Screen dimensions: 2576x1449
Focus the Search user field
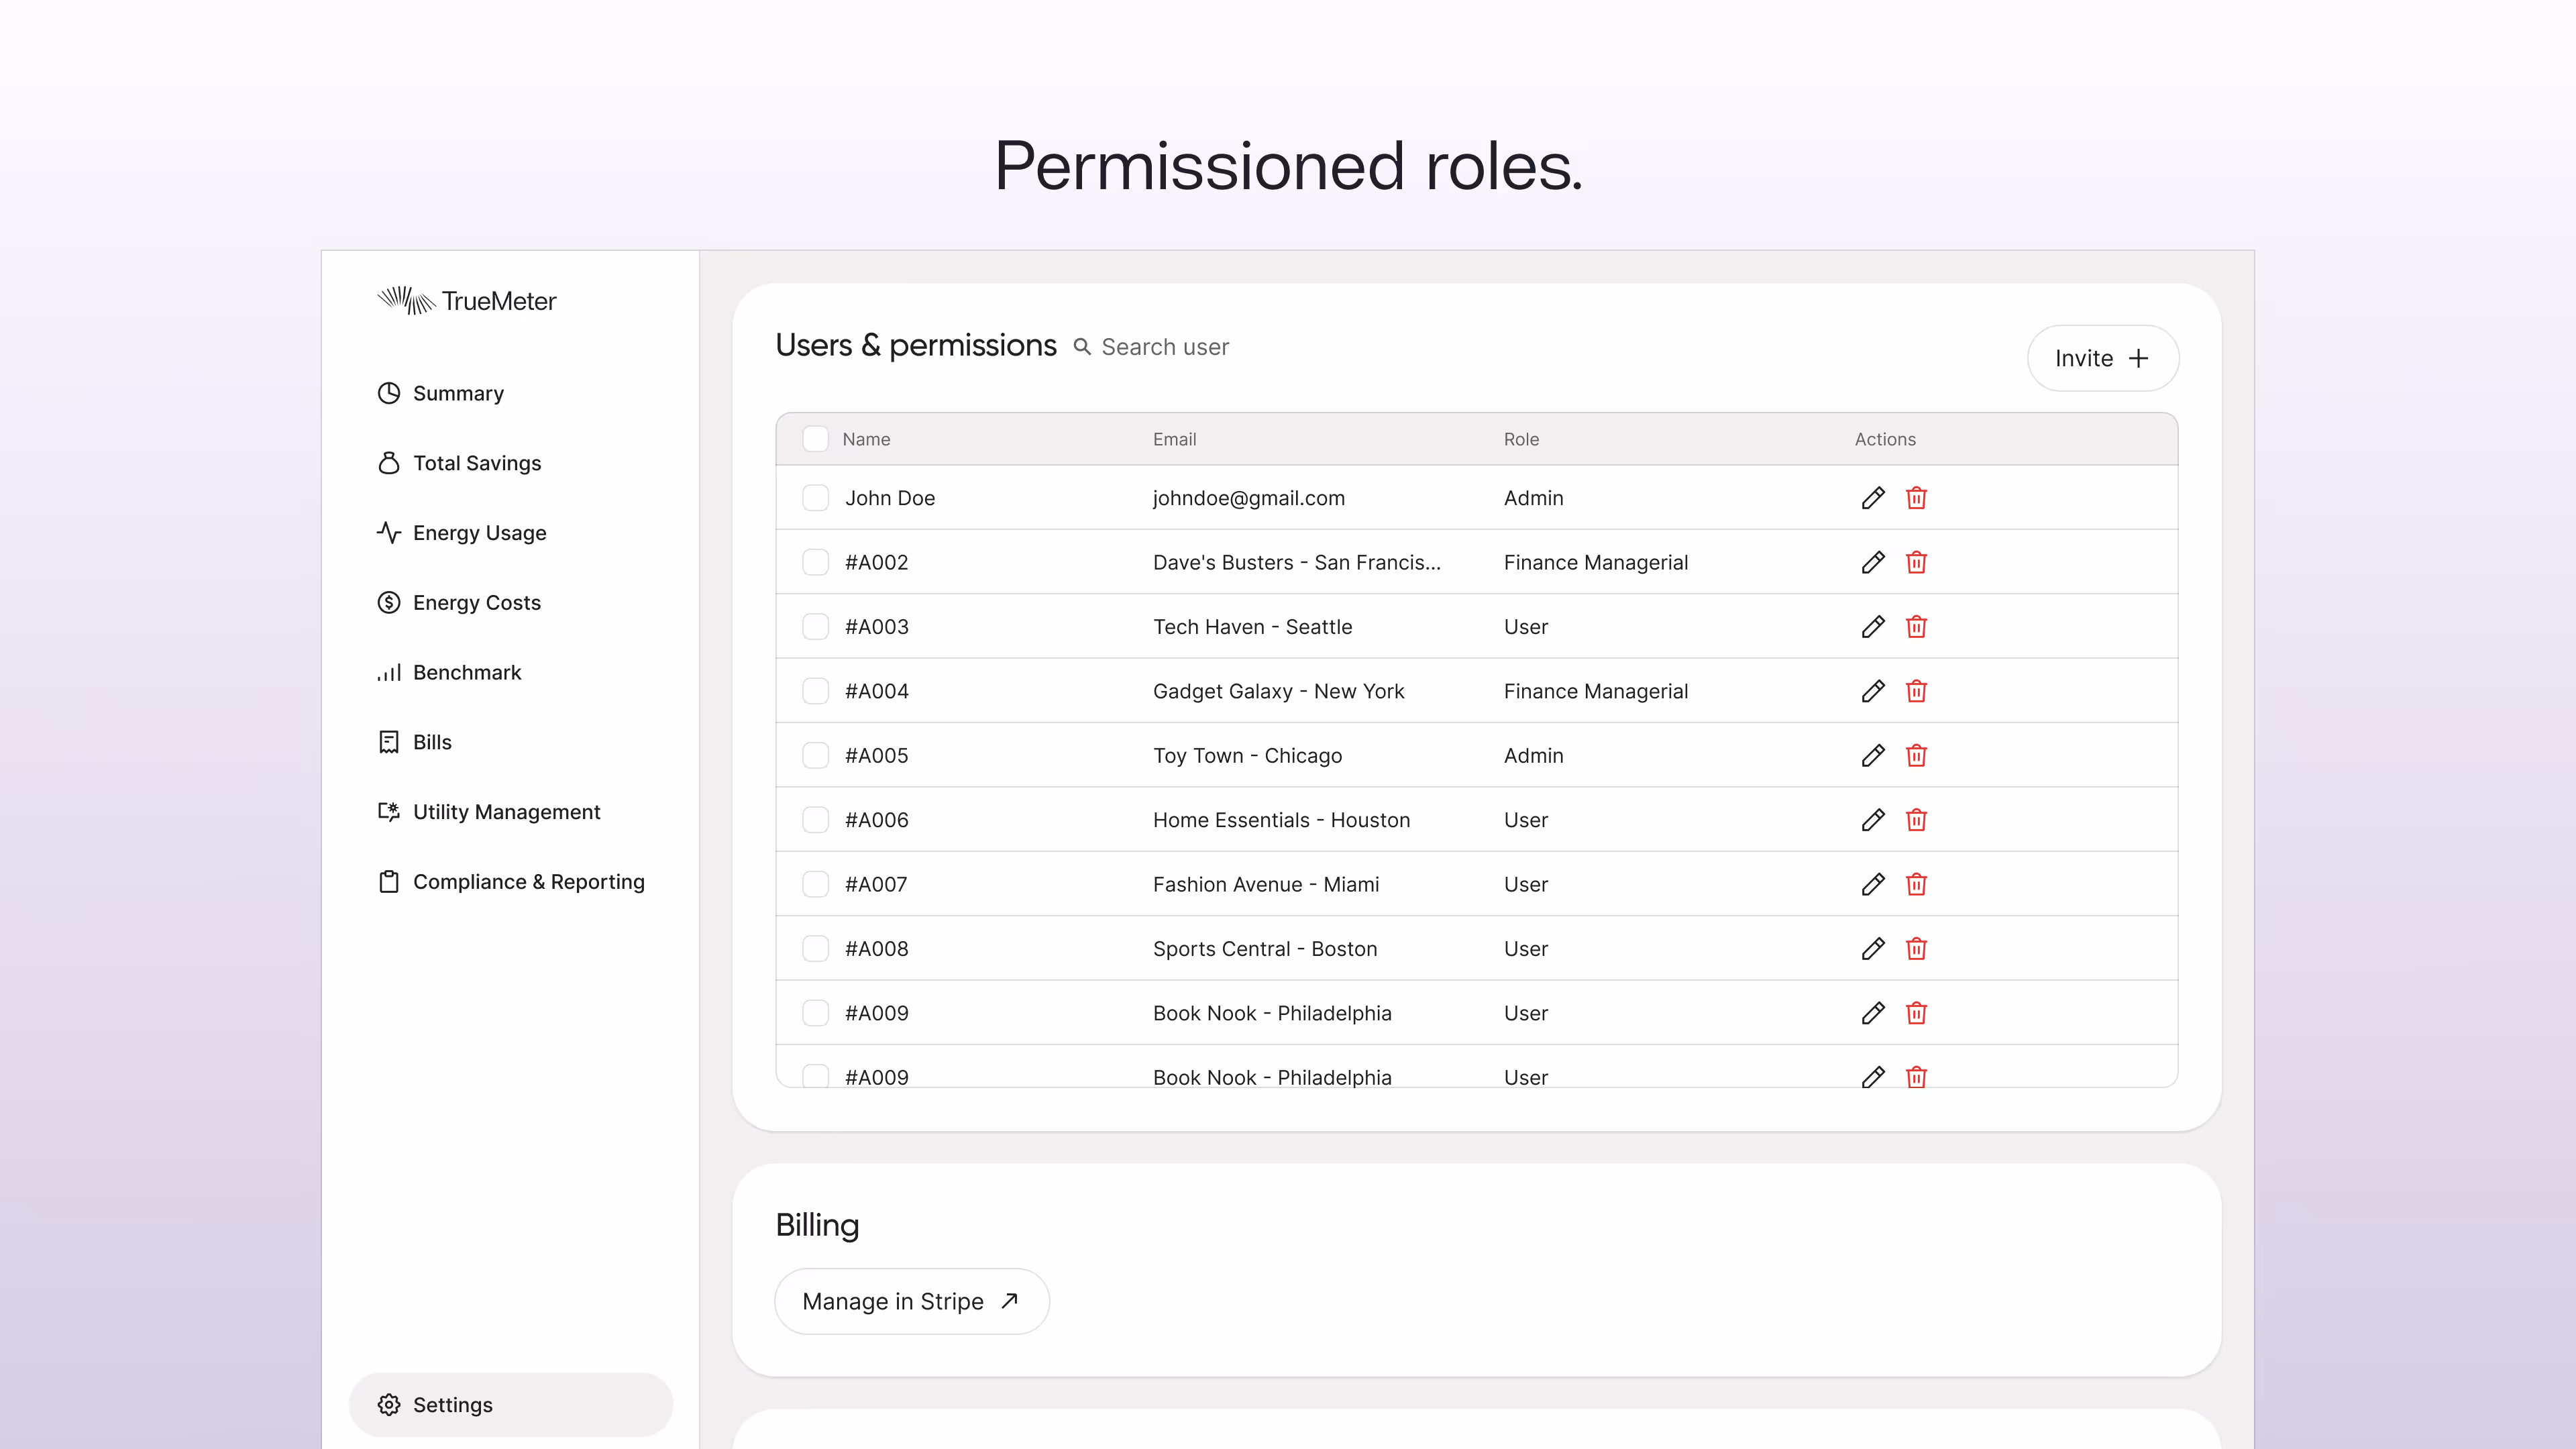(x=1165, y=347)
